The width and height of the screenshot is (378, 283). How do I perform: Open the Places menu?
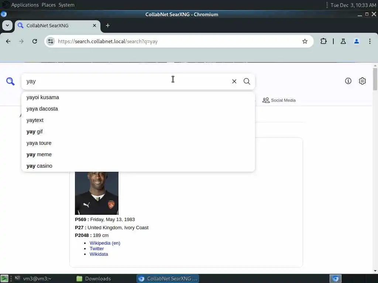(48, 5)
